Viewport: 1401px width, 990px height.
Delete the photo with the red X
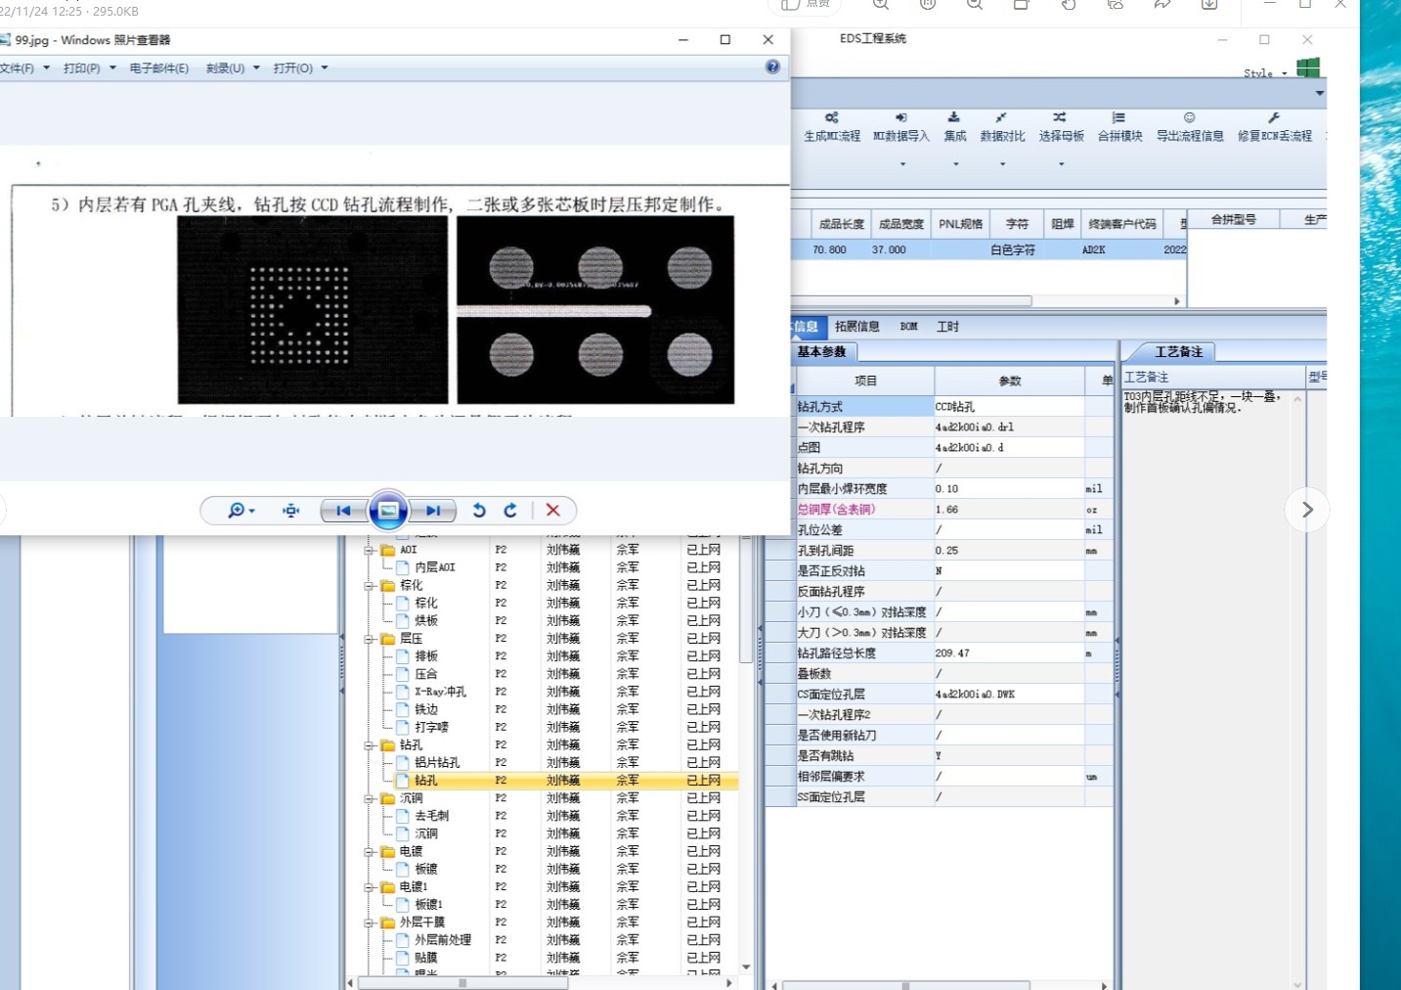[552, 510]
